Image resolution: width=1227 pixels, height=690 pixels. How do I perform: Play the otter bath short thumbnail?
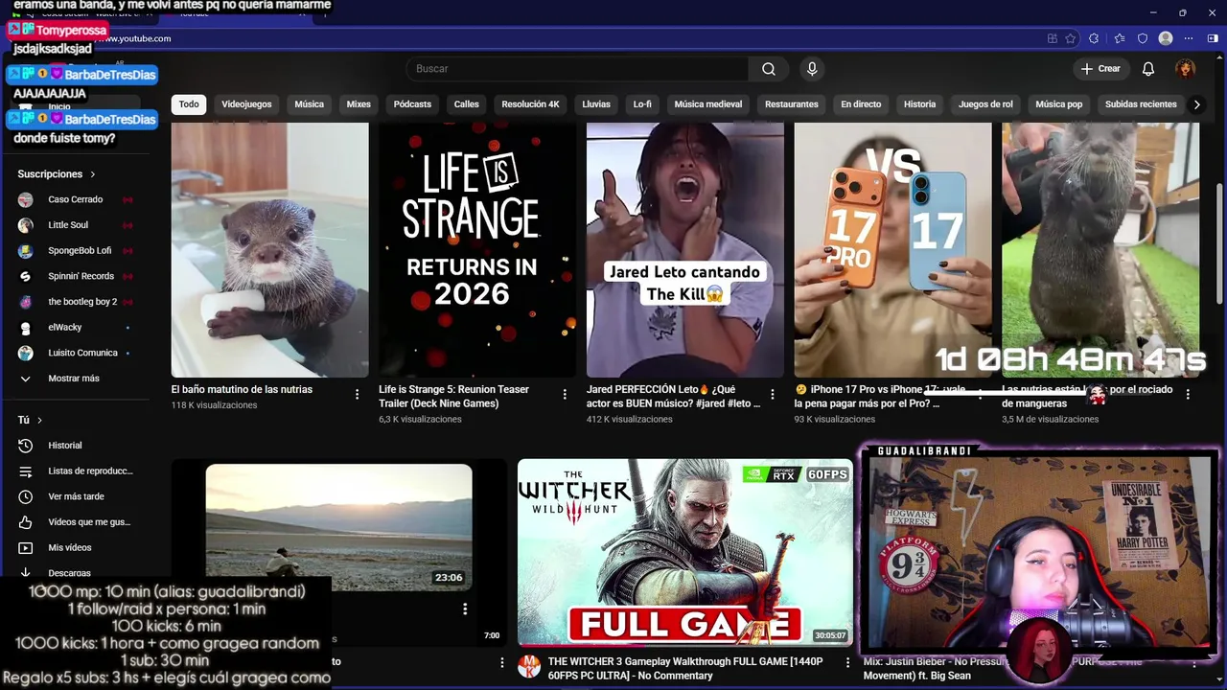tap(270, 250)
